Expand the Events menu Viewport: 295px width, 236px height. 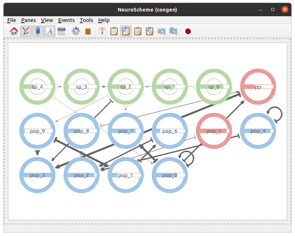tap(66, 20)
